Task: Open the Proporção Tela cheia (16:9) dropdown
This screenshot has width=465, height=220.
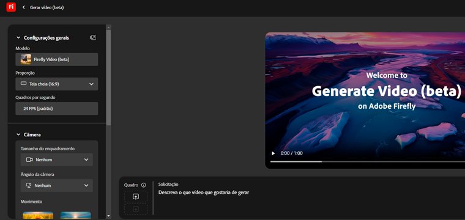Action: [57, 84]
